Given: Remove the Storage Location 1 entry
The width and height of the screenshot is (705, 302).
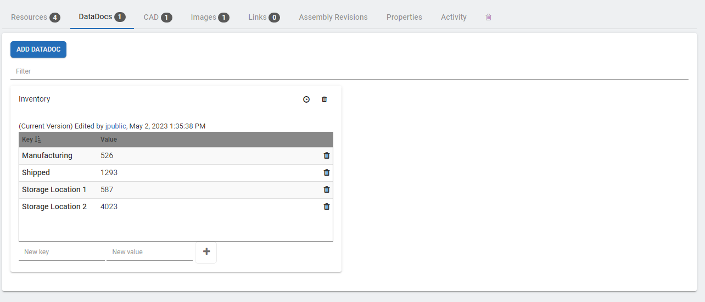Looking at the screenshot, I should click(x=327, y=189).
